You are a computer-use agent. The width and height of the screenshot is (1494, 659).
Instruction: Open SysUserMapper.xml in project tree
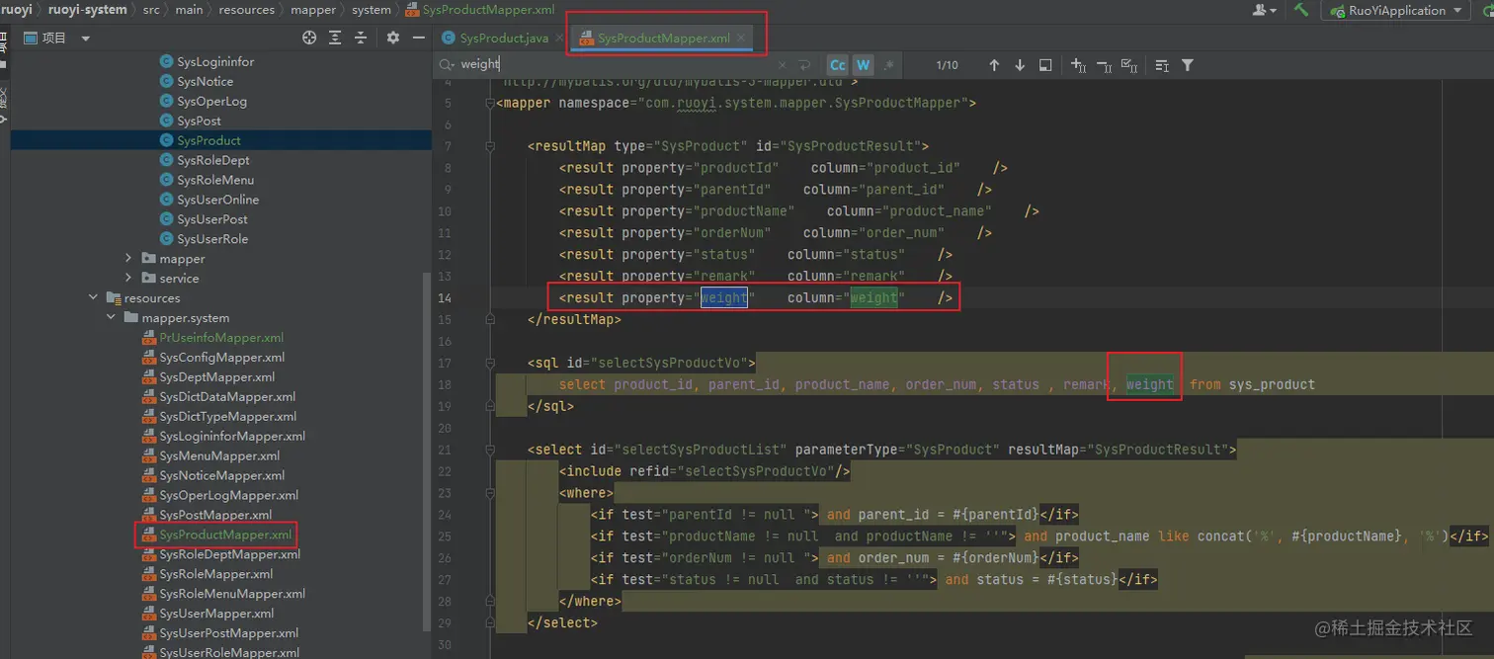[216, 614]
